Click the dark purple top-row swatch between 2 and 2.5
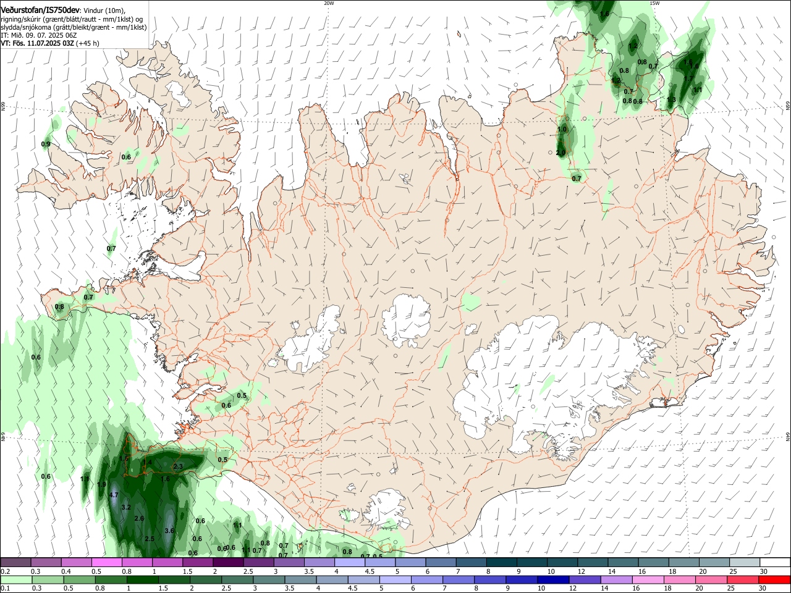Image resolution: width=791 pixels, height=593 pixels. pyautogui.click(x=227, y=562)
